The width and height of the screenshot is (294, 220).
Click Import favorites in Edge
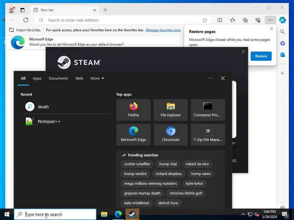click(x=25, y=30)
